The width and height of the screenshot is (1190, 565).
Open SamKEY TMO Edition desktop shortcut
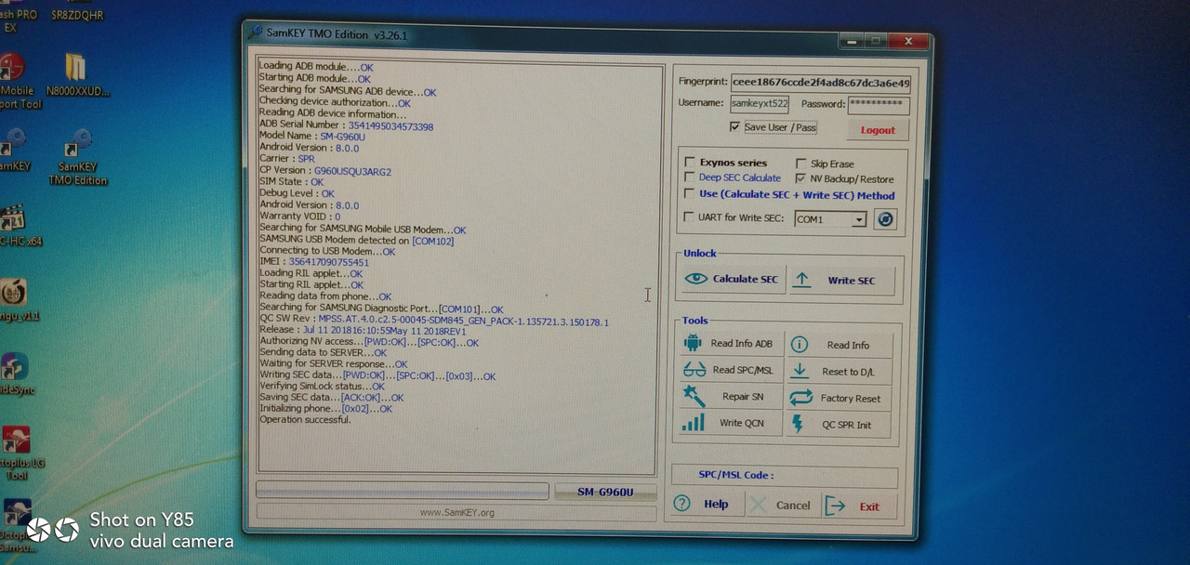click(79, 156)
